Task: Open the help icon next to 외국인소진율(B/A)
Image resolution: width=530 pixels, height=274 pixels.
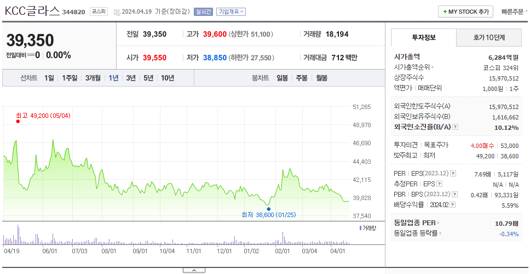Action: pyautogui.click(x=456, y=127)
